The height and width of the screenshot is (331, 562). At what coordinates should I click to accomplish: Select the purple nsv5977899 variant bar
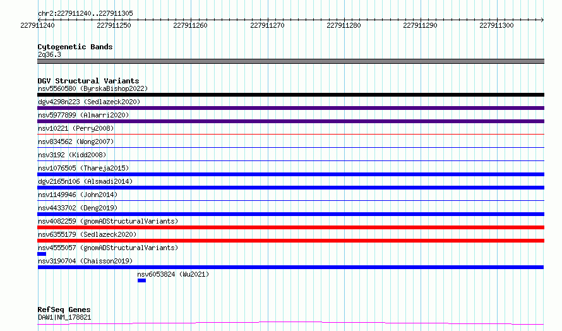[x=290, y=121]
